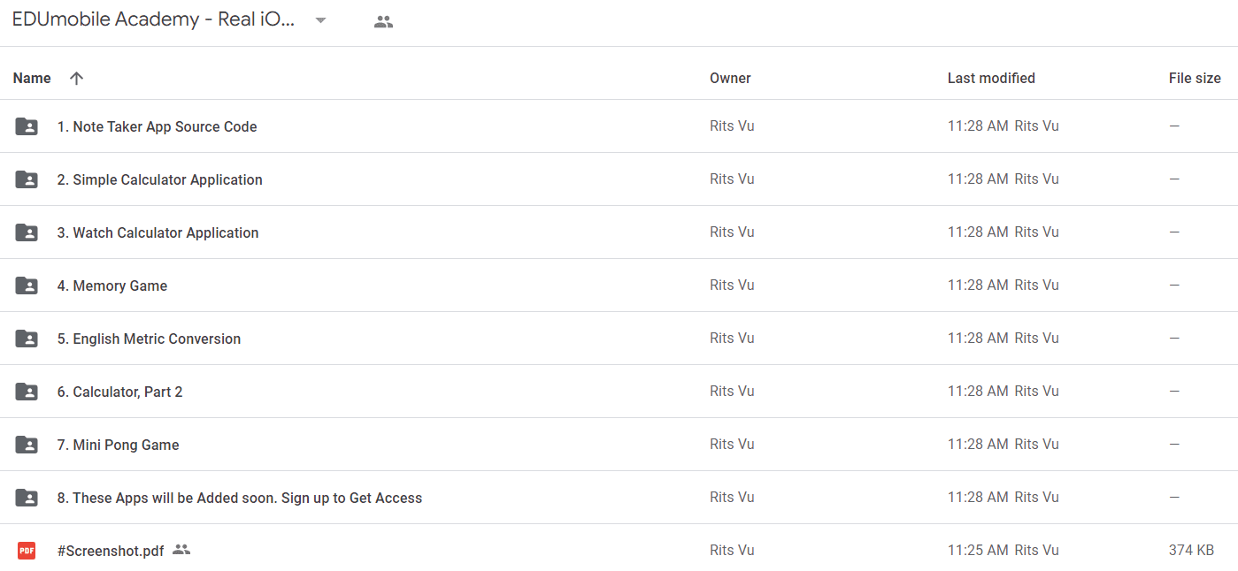This screenshot has width=1238, height=571.
Task: Click the shared people icon next to #Screenshot.pdf
Action: click(181, 550)
